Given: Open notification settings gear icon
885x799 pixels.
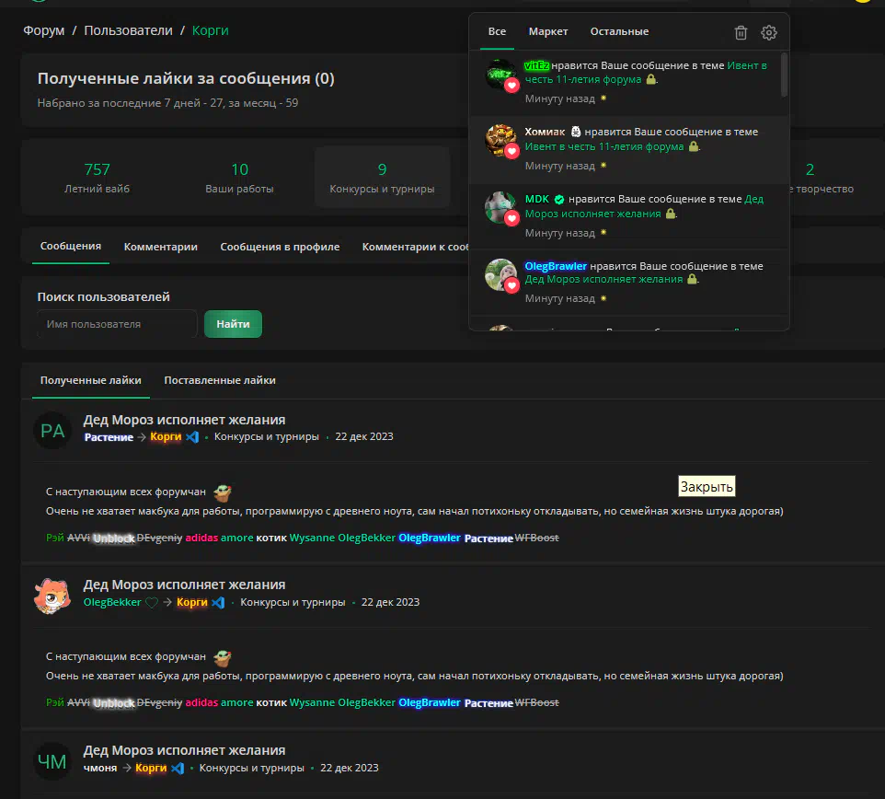Looking at the screenshot, I should (769, 33).
